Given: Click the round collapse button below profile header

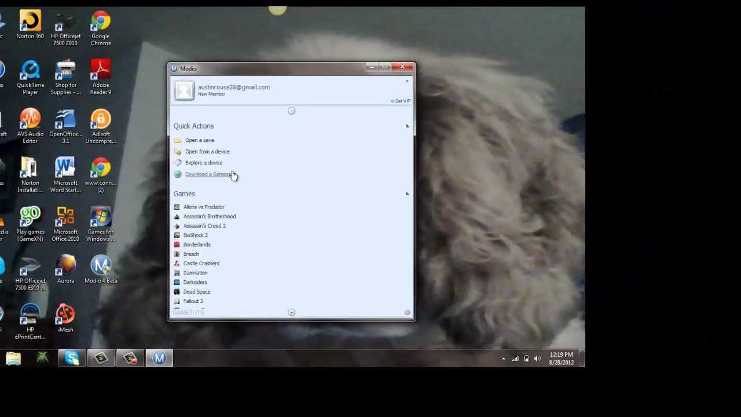Looking at the screenshot, I should click(292, 111).
